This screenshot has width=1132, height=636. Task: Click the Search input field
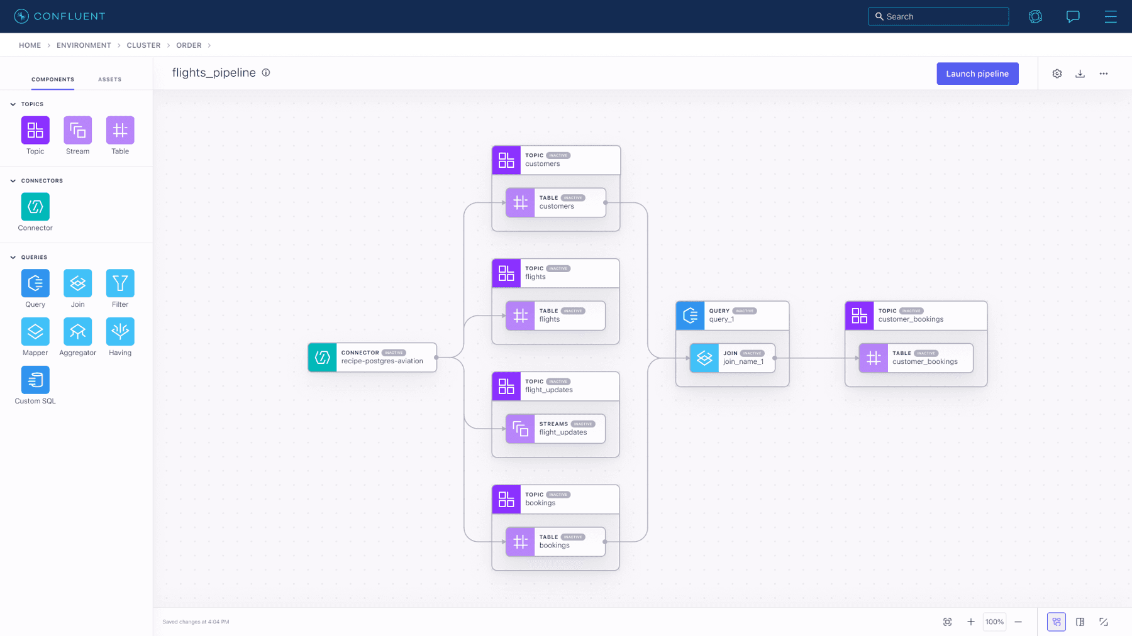coord(938,16)
